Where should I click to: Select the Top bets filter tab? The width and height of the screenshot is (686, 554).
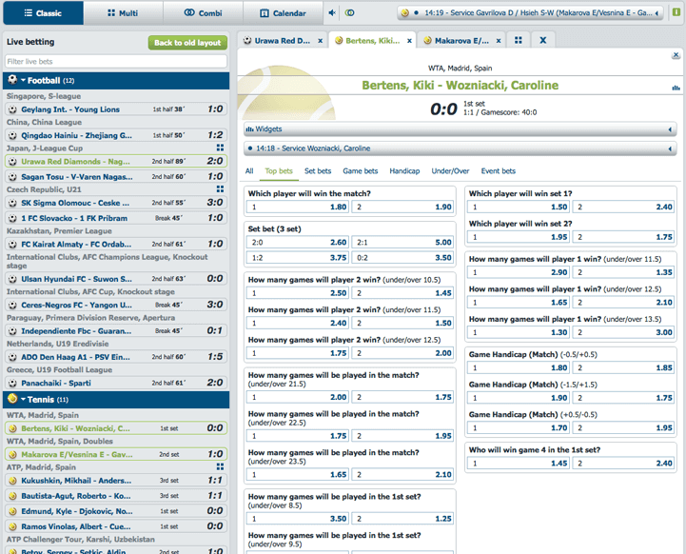(x=279, y=171)
